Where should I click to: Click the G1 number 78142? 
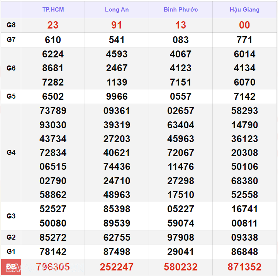point(53,252)
